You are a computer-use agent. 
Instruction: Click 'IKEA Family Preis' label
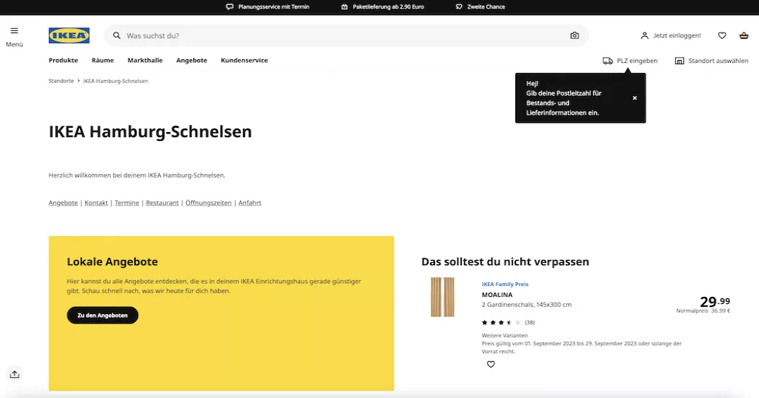(x=505, y=284)
